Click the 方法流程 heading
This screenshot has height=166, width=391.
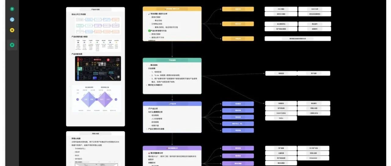(x=152, y=69)
